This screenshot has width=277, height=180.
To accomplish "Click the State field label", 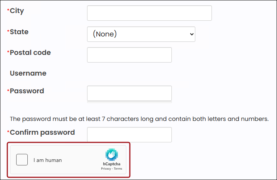I will pos(19,31).
